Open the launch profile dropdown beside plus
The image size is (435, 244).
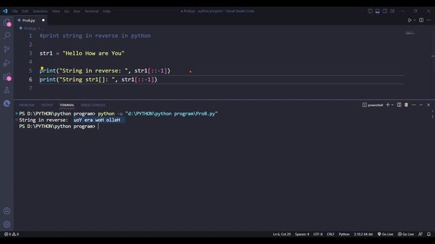pyautogui.click(x=392, y=105)
